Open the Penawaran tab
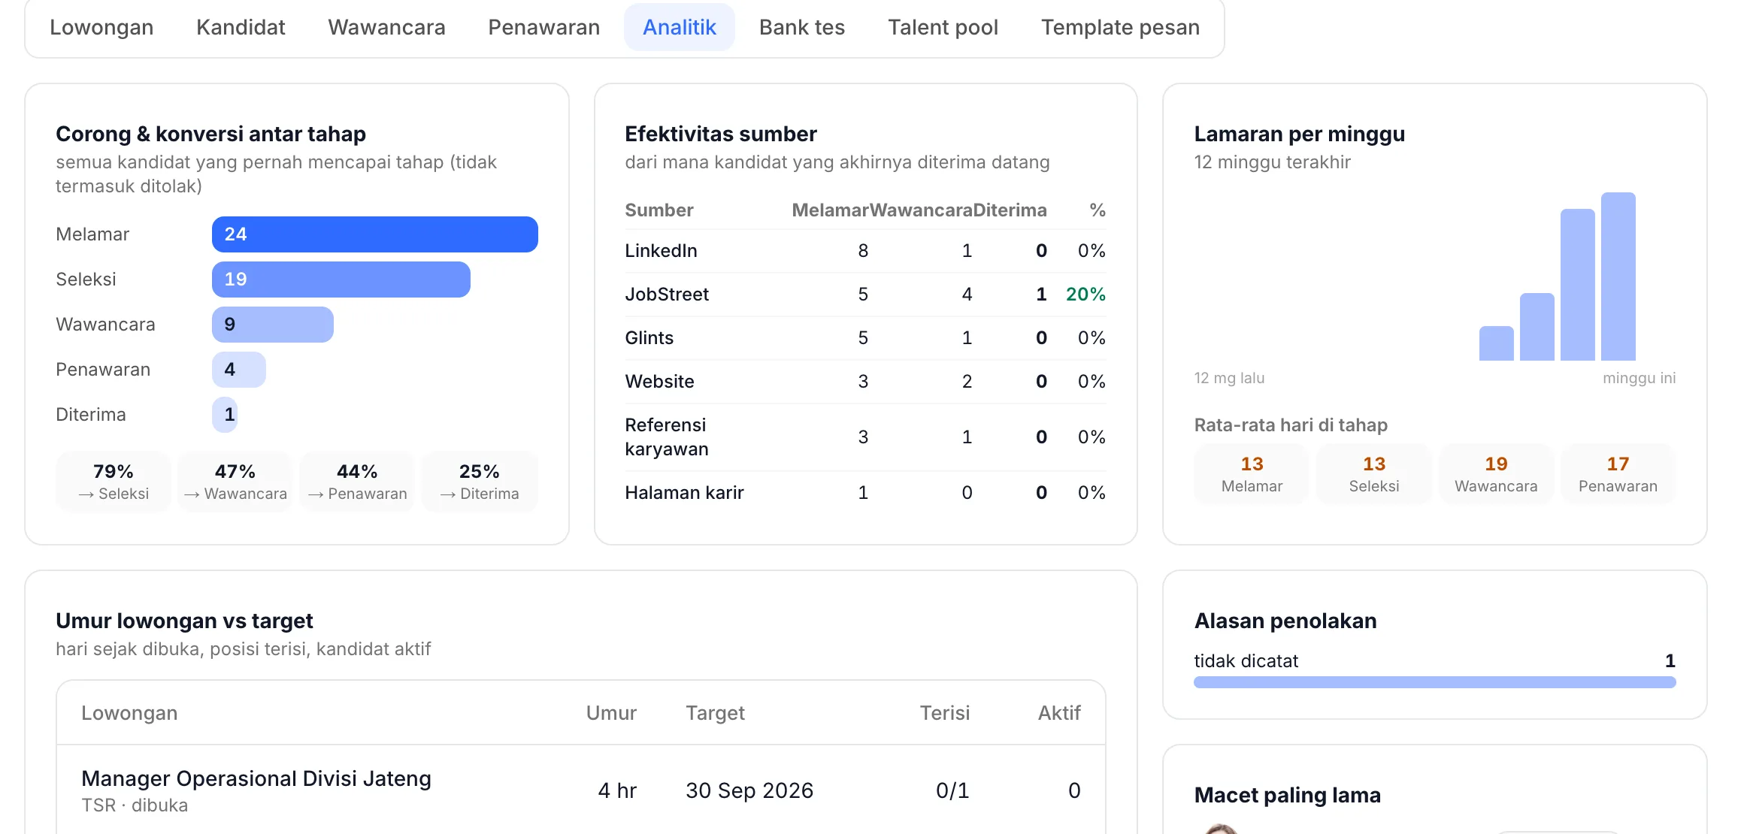This screenshot has width=1744, height=834. pyautogui.click(x=543, y=27)
